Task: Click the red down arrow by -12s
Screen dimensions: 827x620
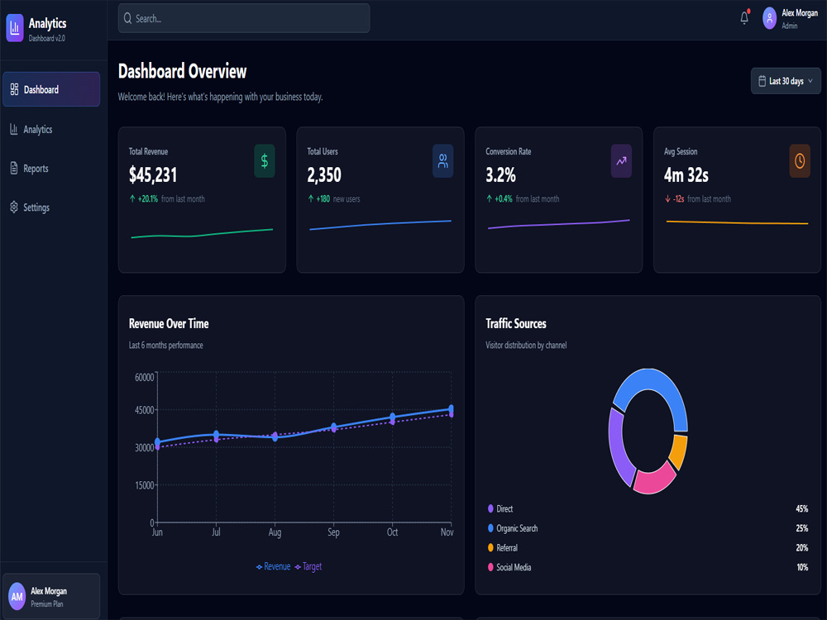Action: pos(667,198)
